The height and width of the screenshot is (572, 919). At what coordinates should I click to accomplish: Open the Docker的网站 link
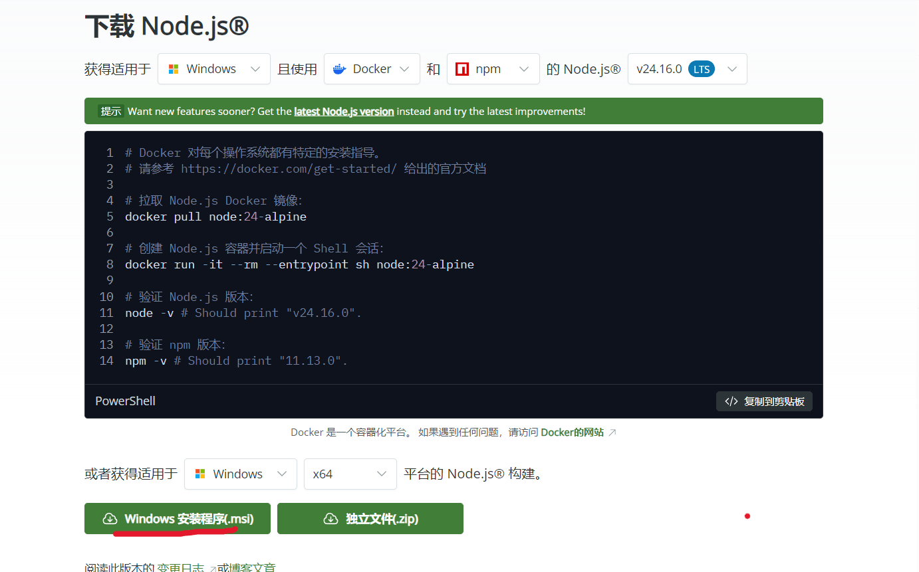pos(573,432)
